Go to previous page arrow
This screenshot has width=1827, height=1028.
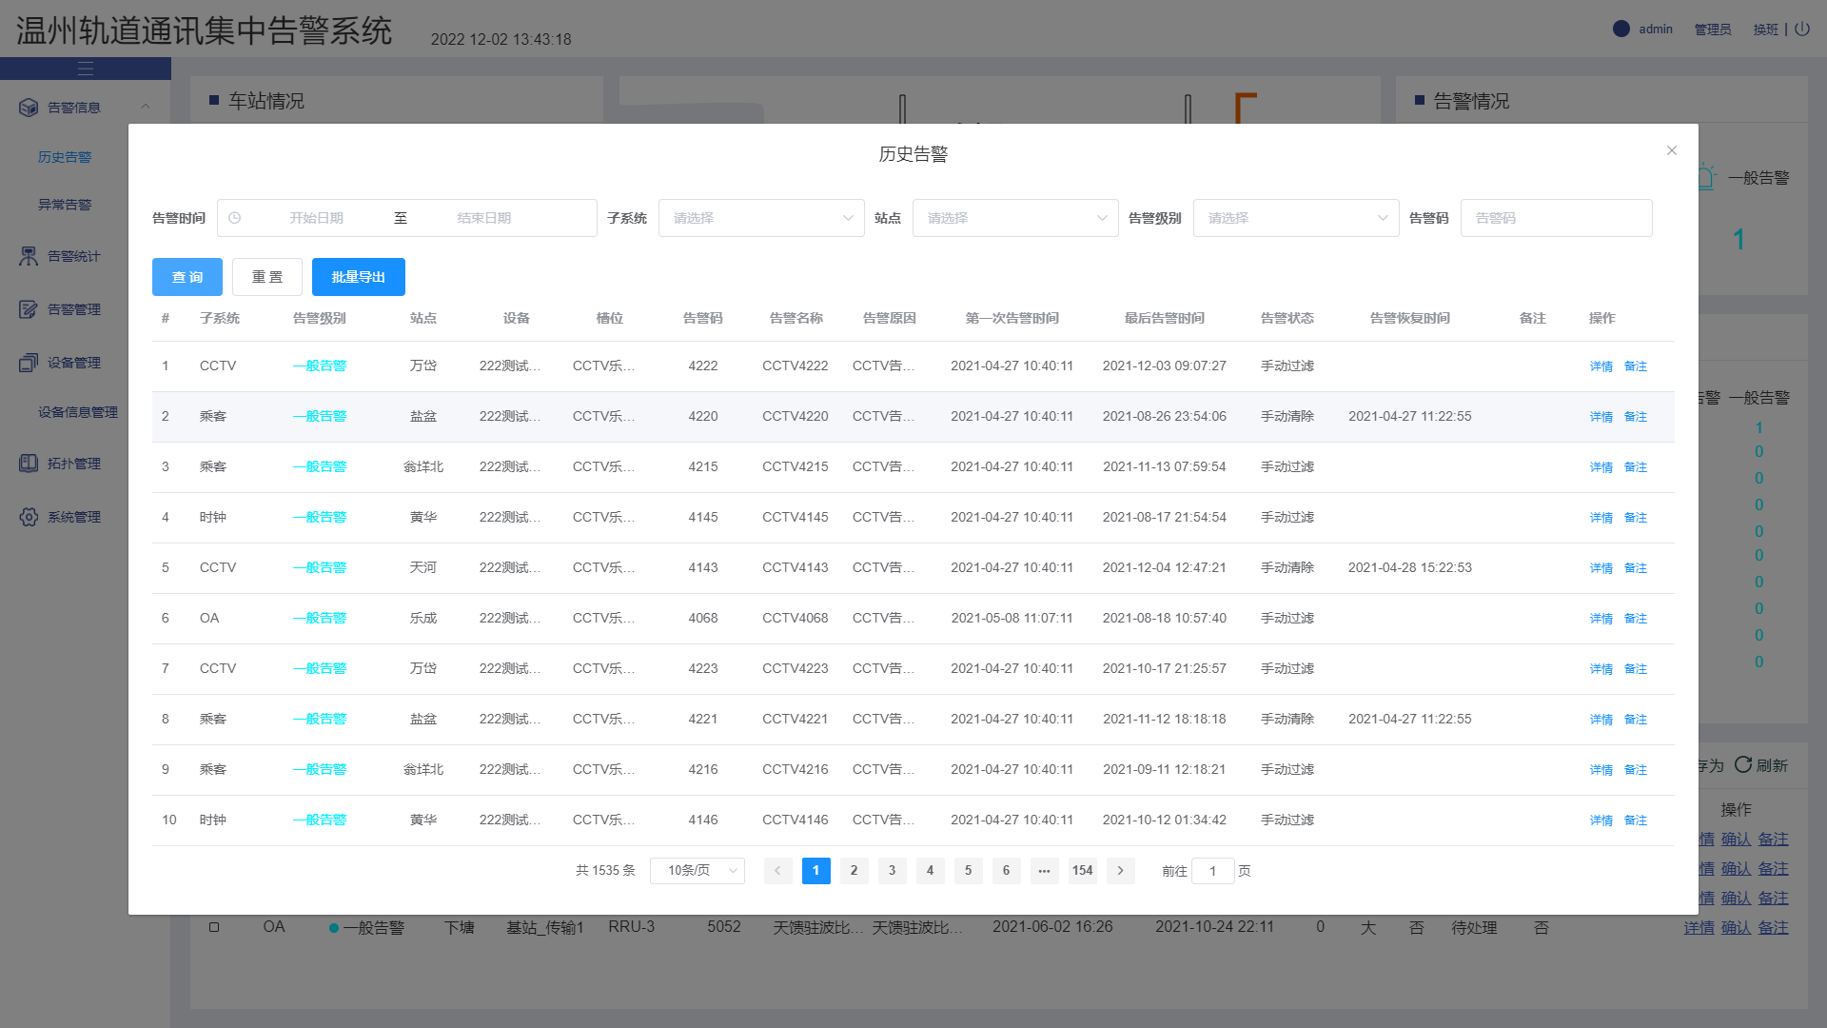[778, 871]
